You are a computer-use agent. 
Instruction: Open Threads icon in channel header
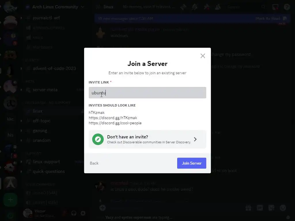[183, 7]
